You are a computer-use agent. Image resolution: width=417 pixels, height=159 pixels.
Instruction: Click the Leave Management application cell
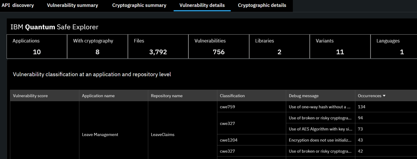tap(100, 135)
